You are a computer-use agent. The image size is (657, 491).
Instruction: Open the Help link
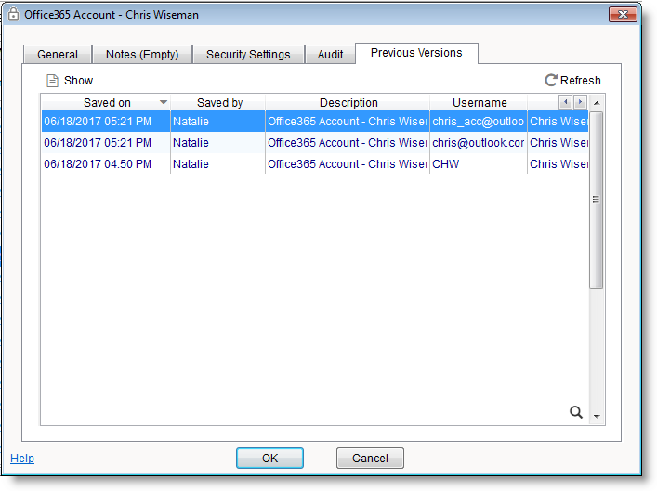[x=22, y=458]
